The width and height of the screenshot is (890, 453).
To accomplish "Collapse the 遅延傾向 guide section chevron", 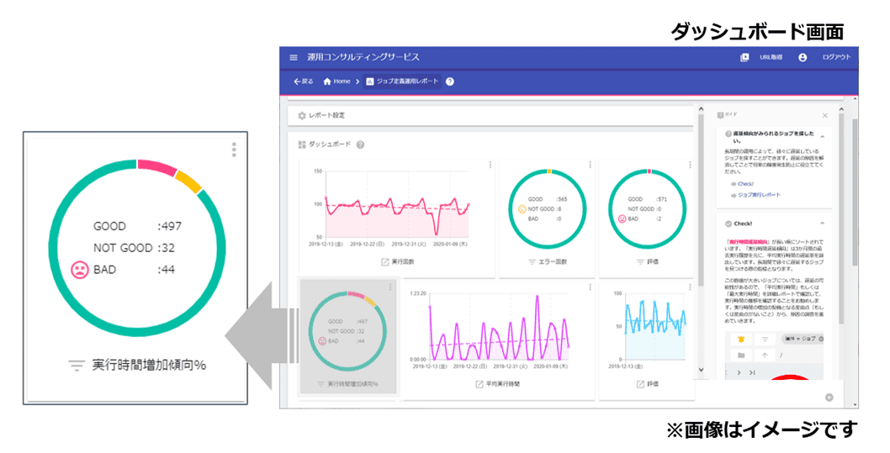I will (822, 134).
